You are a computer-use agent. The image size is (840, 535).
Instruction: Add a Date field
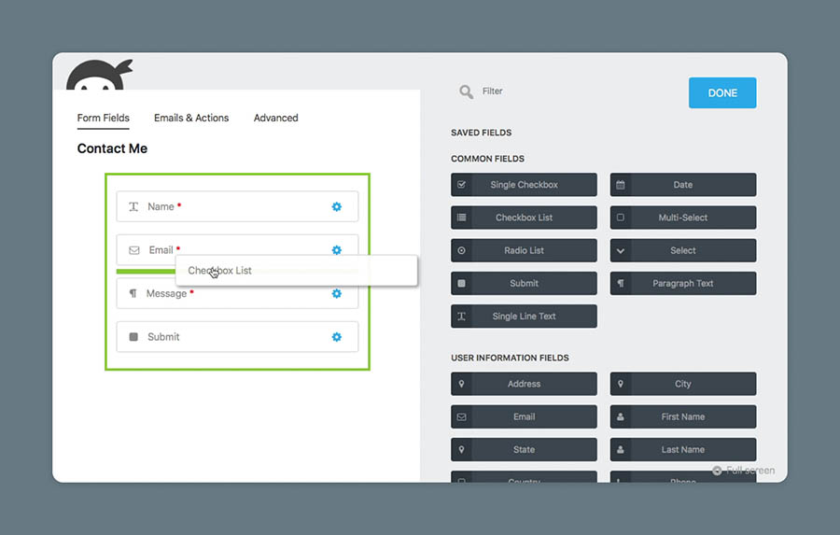tap(682, 185)
